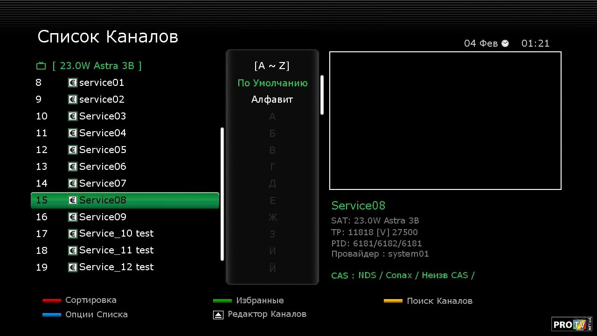Click the encryption icon next to service01
Image resolution: width=597 pixels, height=336 pixels.
(x=72, y=83)
